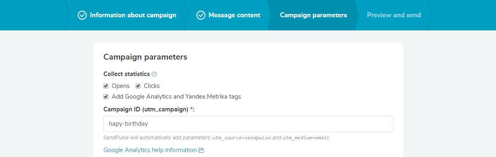
Task: Select the Campaign parameters step
Action: (313, 15)
